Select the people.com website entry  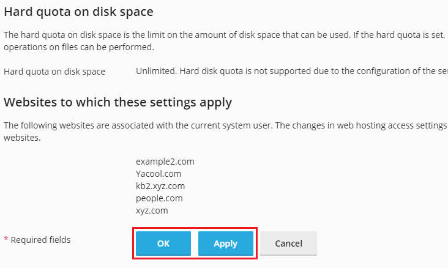159,198
